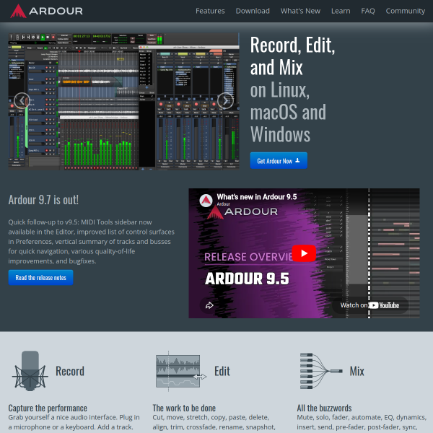Click the Edit section heading
Viewport: 433px width, 433px height.
click(222, 371)
